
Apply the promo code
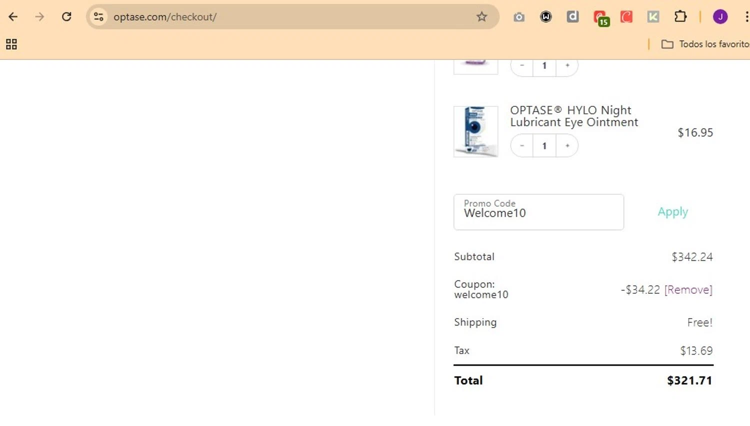[672, 212]
